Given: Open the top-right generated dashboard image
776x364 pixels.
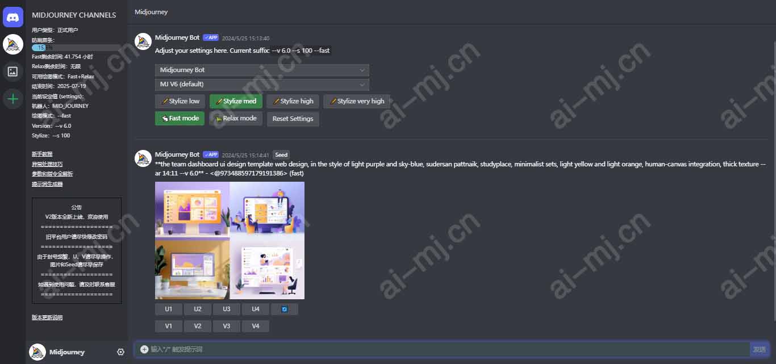Looking at the screenshot, I should (267, 211).
